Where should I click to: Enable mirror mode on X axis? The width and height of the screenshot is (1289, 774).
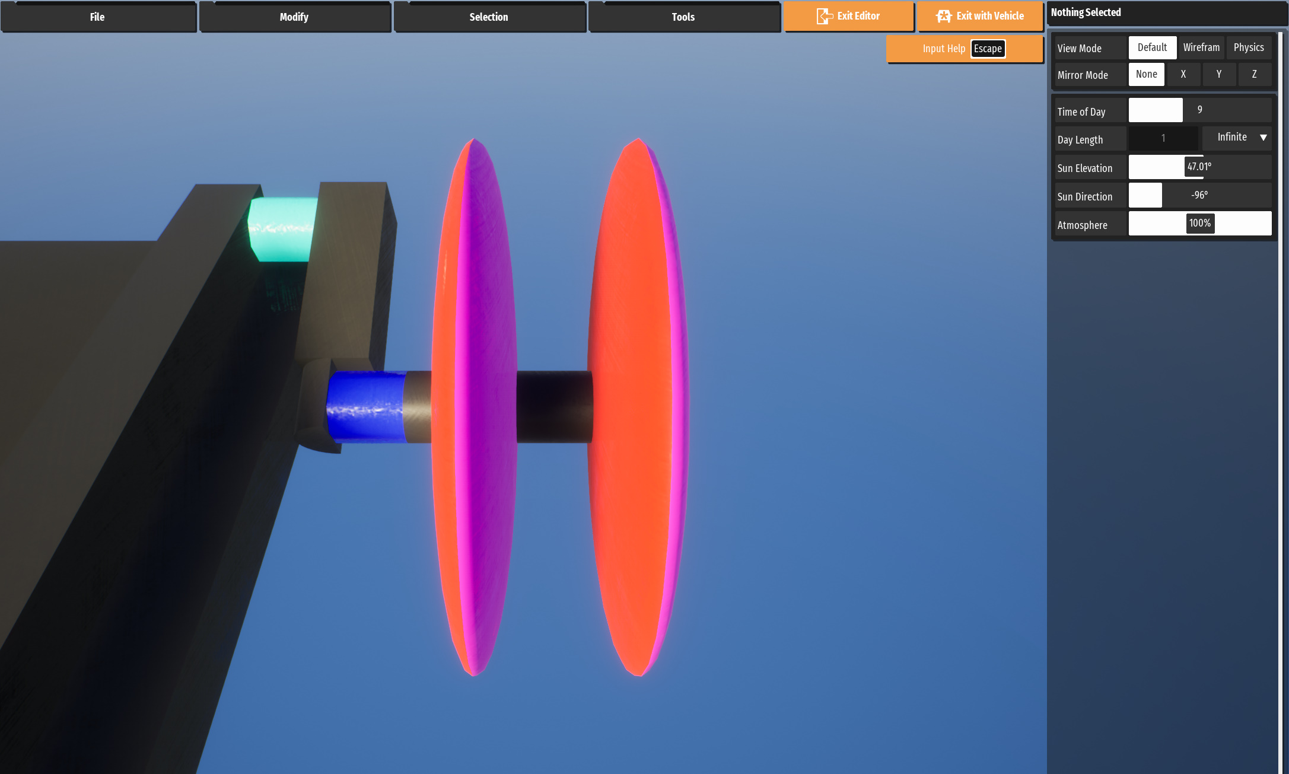(x=1183, y=74)
